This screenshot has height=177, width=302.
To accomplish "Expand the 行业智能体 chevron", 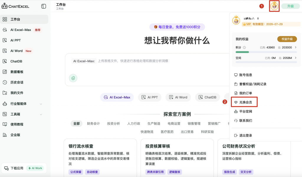I will coord(41,104).
